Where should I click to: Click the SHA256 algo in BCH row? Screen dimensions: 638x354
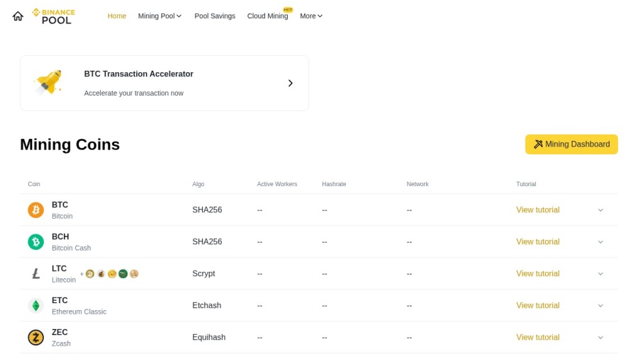(x=207, y=242)
